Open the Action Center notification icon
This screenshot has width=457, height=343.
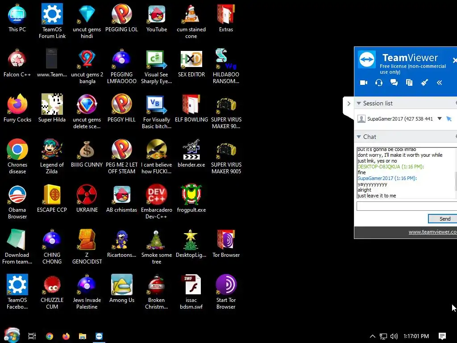[x=442, y=336]
